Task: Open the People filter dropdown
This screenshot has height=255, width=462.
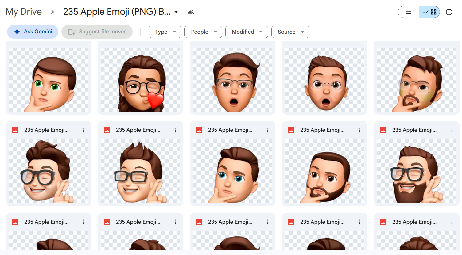Action: (x=203, y=32)
